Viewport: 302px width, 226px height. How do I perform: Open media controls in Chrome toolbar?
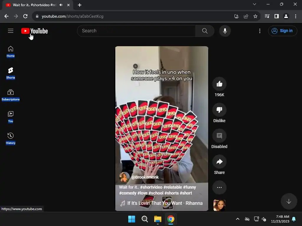coord(267,16)
